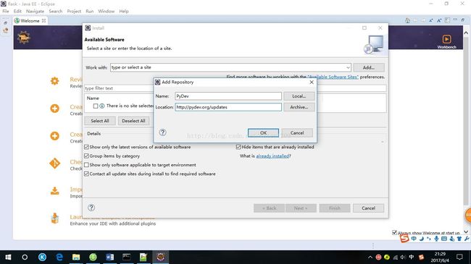Toggle Hide items already installed checkbox
Screen dimensions: 471x264
pos(238,147)
